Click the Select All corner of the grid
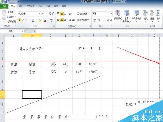Viewport: 163px width, 122px height. point(3,35)
